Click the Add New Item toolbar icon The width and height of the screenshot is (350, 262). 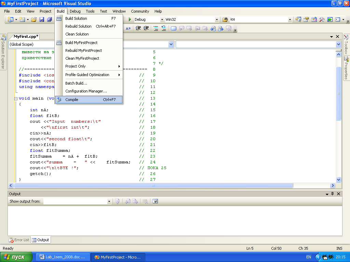pyautogui.click(x=22, y=19)
